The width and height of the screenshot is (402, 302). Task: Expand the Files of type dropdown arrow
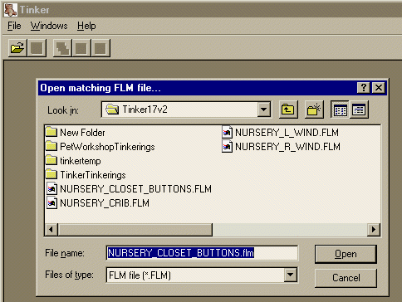[291, 275]
